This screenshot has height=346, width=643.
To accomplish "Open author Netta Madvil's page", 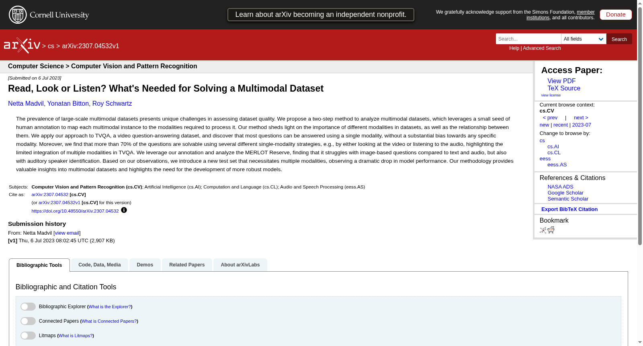I will [x=26, y=104].
